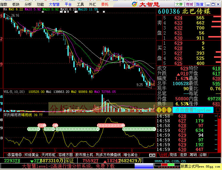
Task: Click the MA5 6.22 indicator label
Action: point(16,9)
